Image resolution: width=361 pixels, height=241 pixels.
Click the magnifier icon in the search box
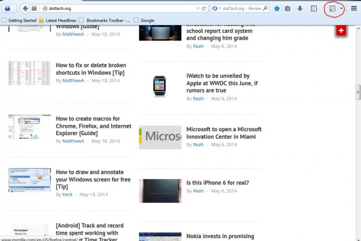(x=266, y=8)
